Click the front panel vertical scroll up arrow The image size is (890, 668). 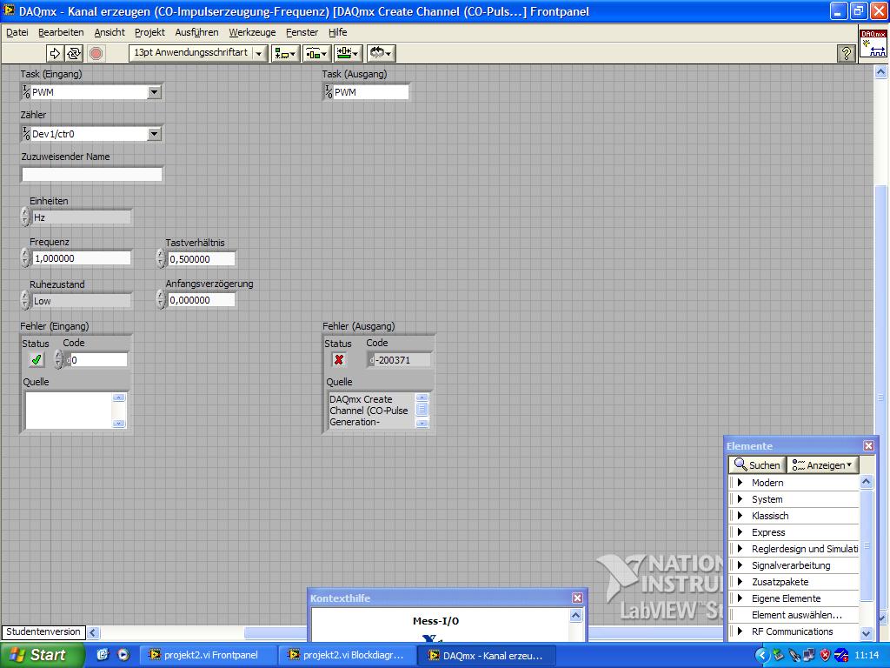click(880, 71)
